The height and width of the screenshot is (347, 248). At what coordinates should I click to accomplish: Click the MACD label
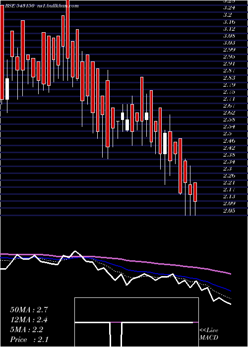[x=209, y=338]
